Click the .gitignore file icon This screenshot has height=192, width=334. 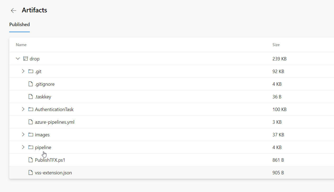click(x=31, y=84)
